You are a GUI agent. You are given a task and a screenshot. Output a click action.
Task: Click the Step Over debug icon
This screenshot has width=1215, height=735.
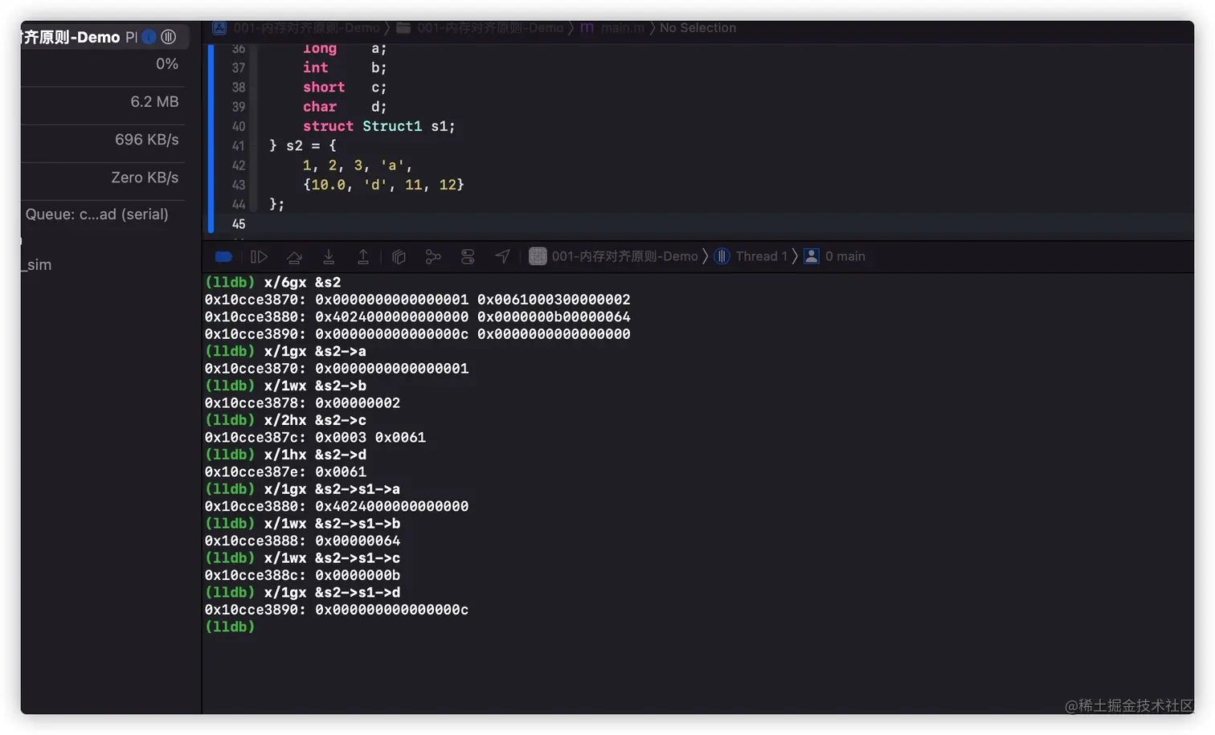click(x=294, y=257)
